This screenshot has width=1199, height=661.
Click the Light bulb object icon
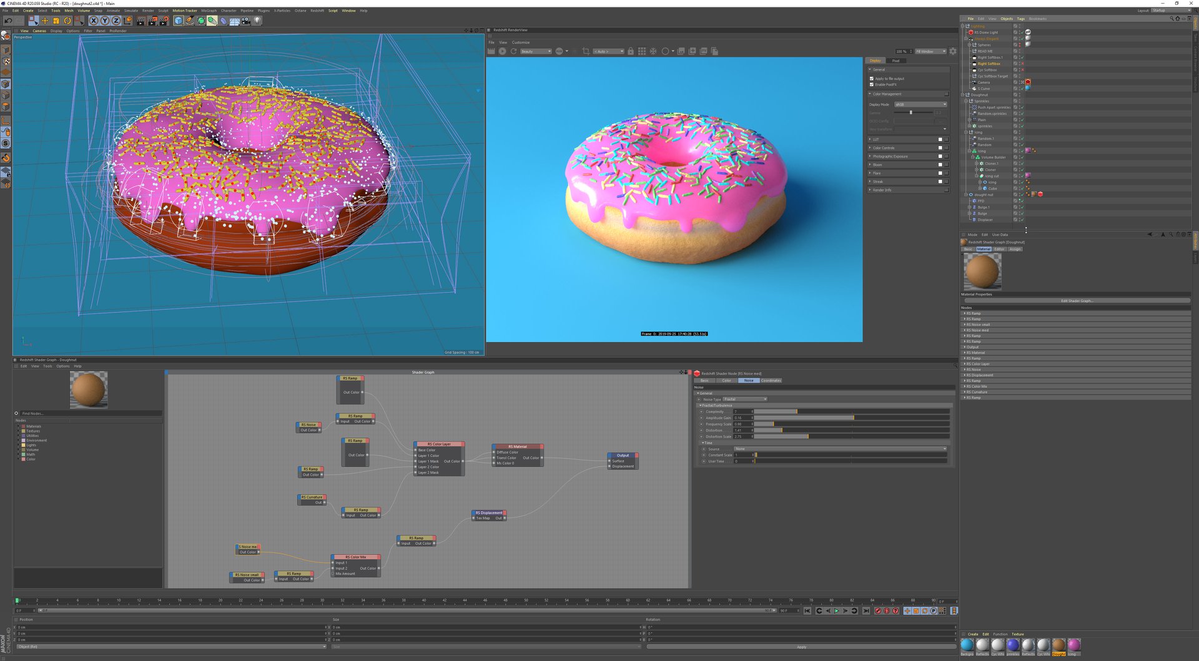click(257, 21)
